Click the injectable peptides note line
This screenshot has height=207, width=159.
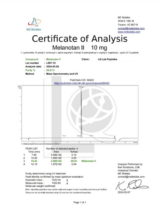tap(66, 189)
